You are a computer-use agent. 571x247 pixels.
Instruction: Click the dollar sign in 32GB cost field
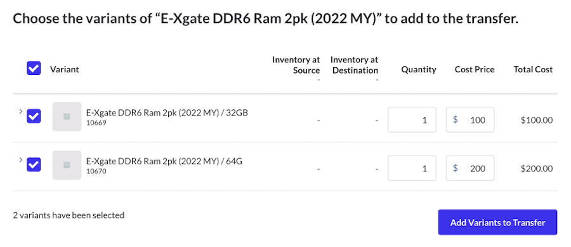(x=455, y=119)
